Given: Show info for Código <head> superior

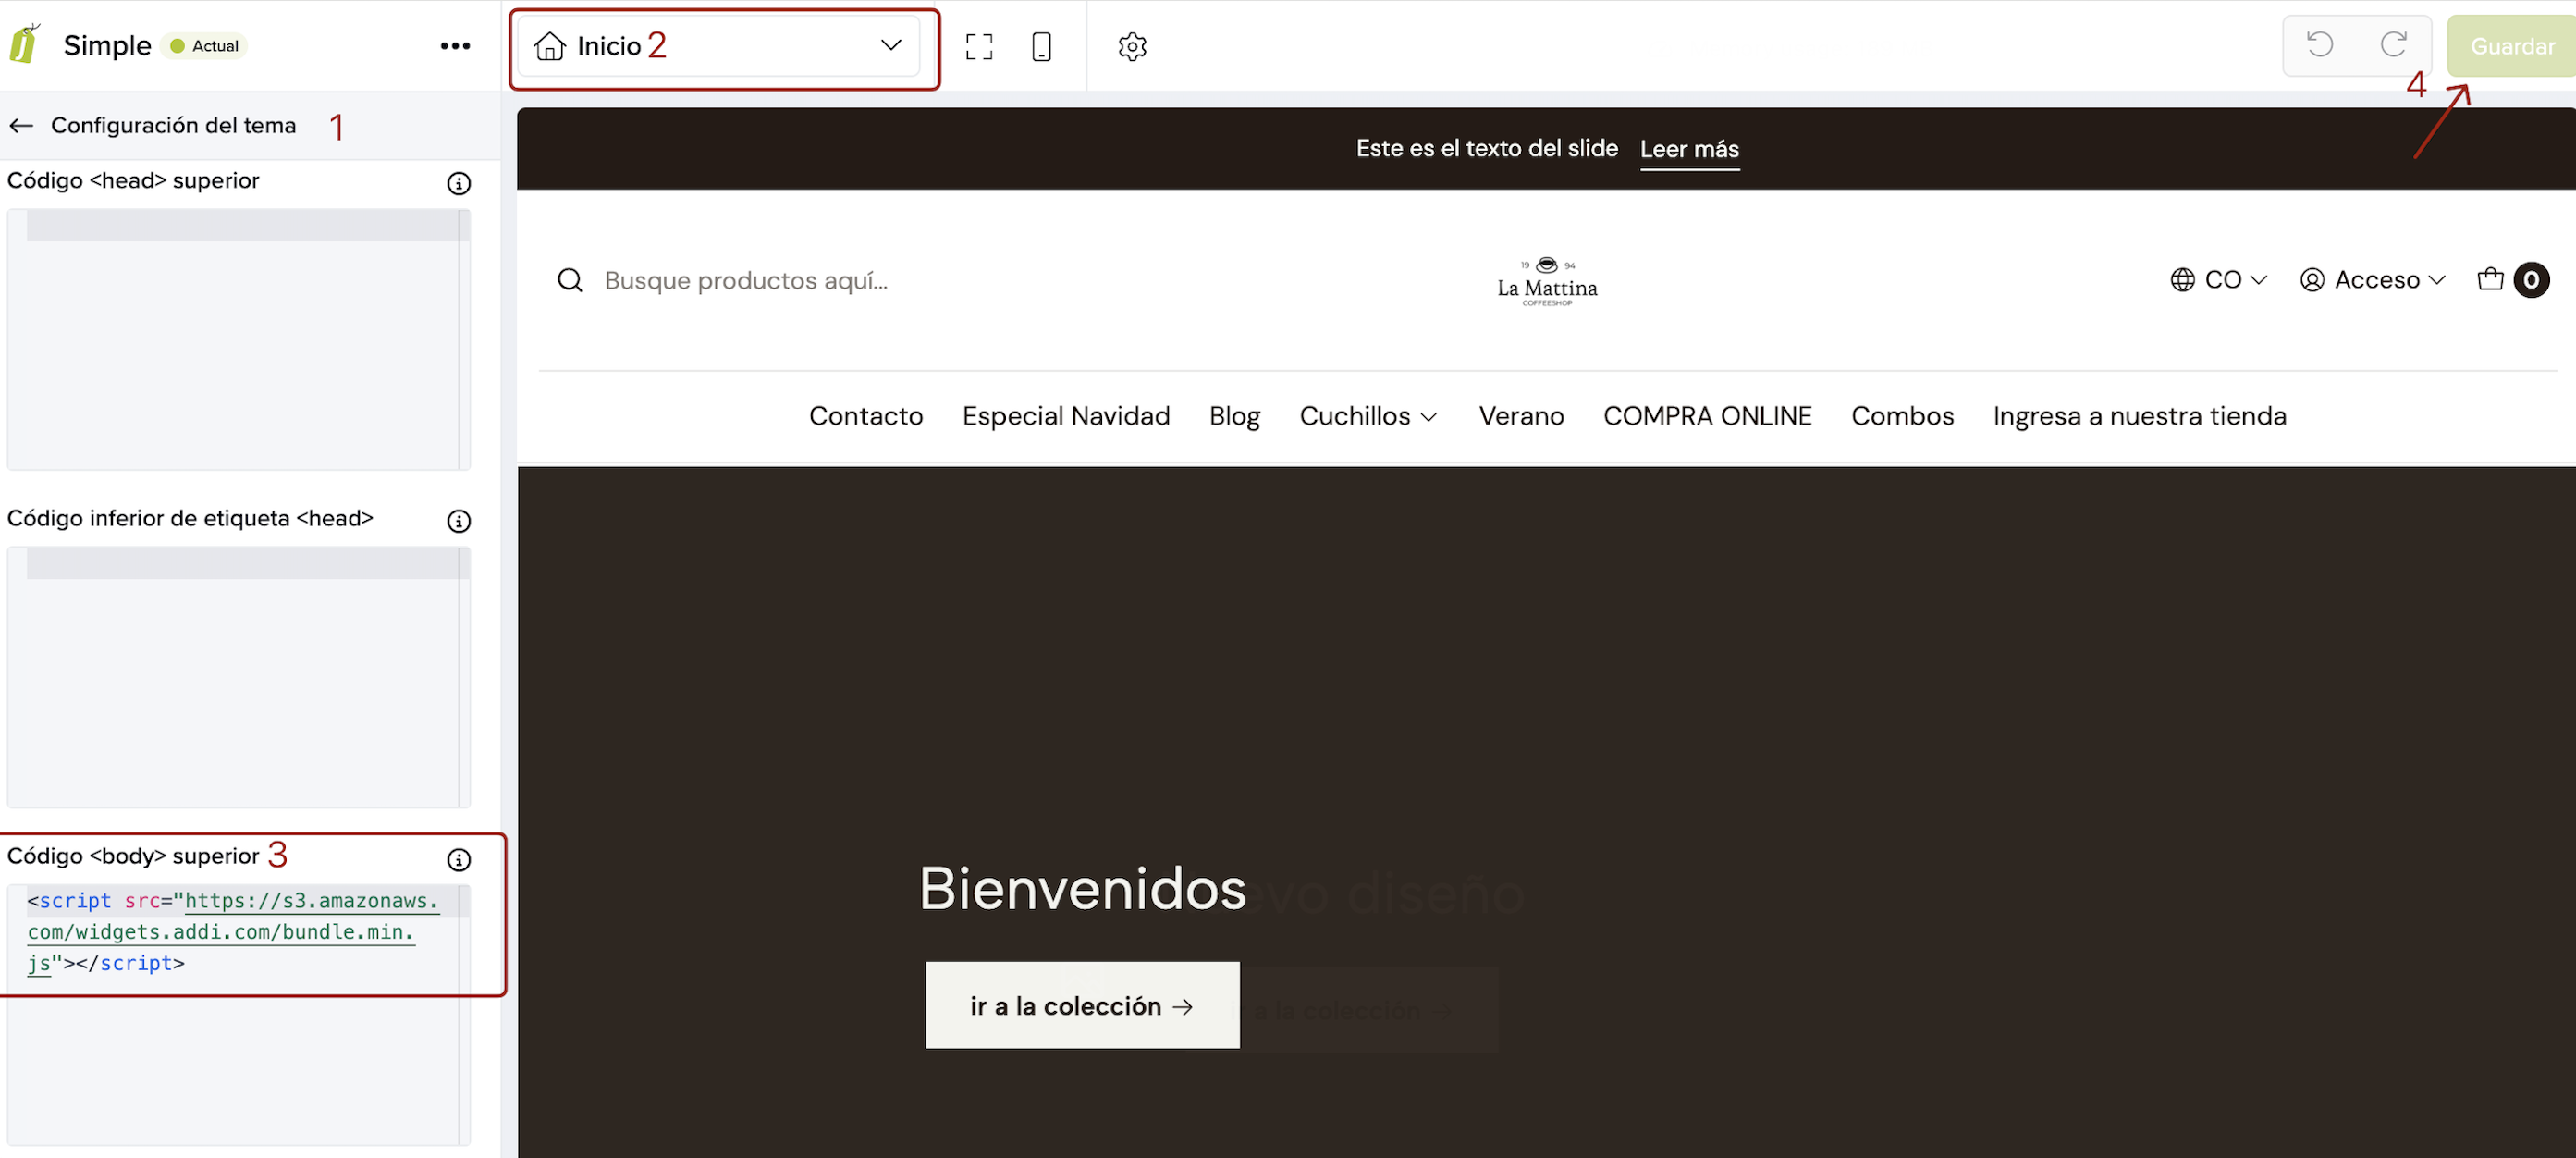Looking at the screenshot, I should pos(458,183).
